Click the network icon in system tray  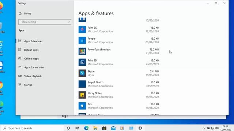click(x=212, y=128)
